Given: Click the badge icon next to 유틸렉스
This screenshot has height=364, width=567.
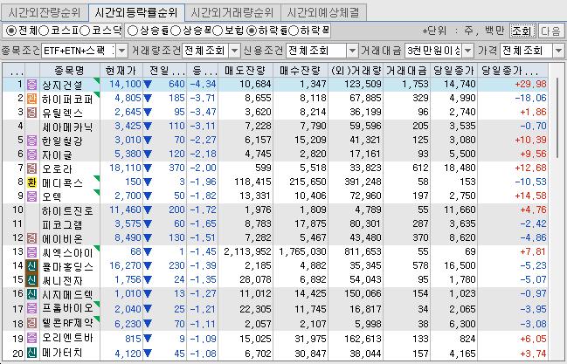Looking at the screenshot, I should click(31, 113).
